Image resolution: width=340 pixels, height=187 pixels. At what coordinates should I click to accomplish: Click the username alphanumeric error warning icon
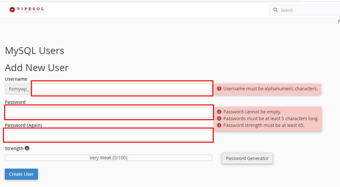[x=219, y=89]
